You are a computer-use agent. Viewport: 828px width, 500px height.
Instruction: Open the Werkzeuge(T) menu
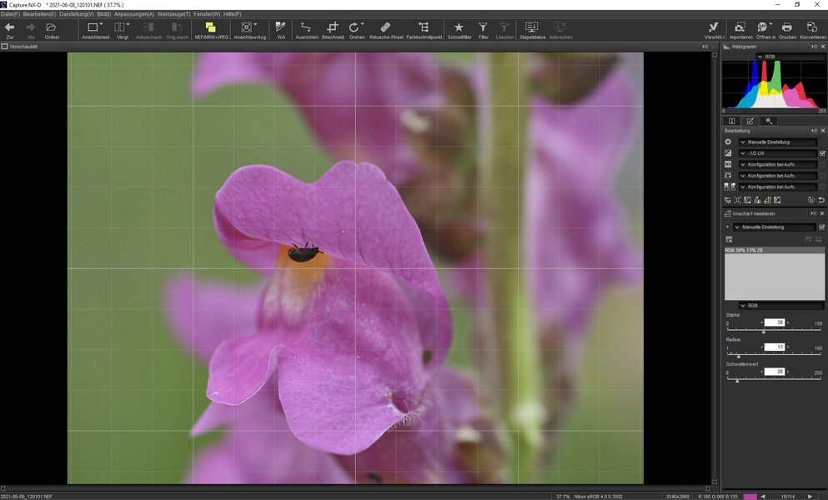pyautogui.click(x=174, y=14)
